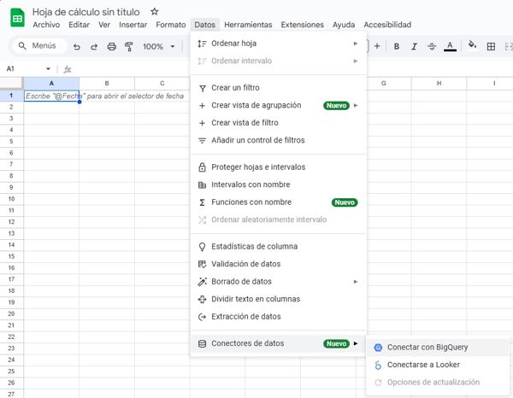Open the A1 name box dropdown
The image size is (513, 398).
click(48, 69)
